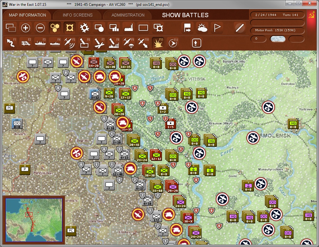Viewport: 319px width, 247px height.
Task: Select the 38=38 infantry stack
Action: coord(150,171)
